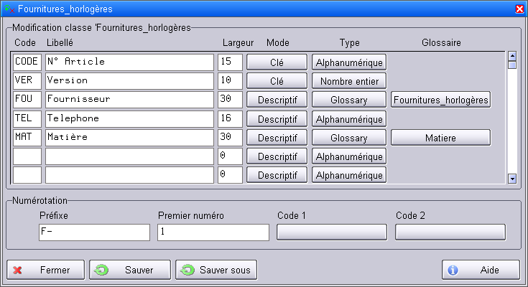Click the app icon in the title bar

(9, 9)
